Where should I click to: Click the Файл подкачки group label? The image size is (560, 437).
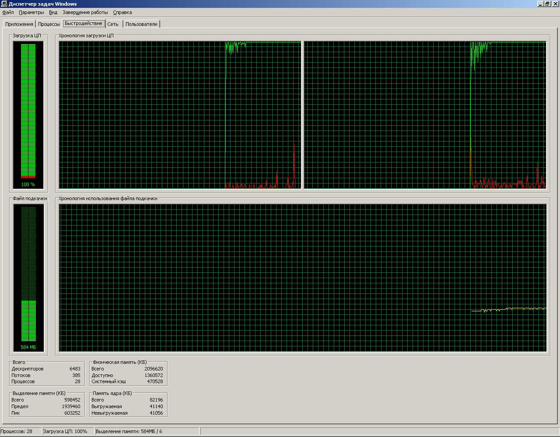click(30, 198)
